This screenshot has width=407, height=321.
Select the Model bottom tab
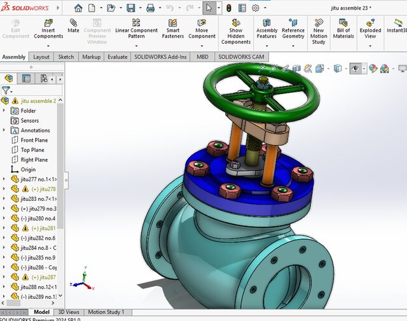(x=41, y=312)
